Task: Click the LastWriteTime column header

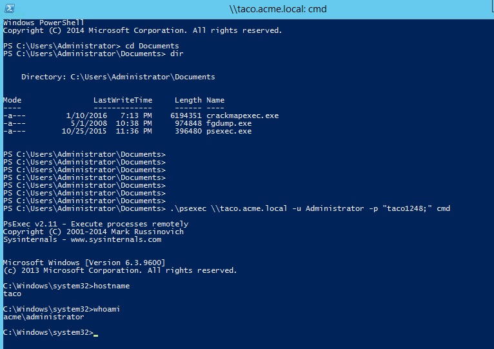Action: pyautogui.click(x=123, y=100)
